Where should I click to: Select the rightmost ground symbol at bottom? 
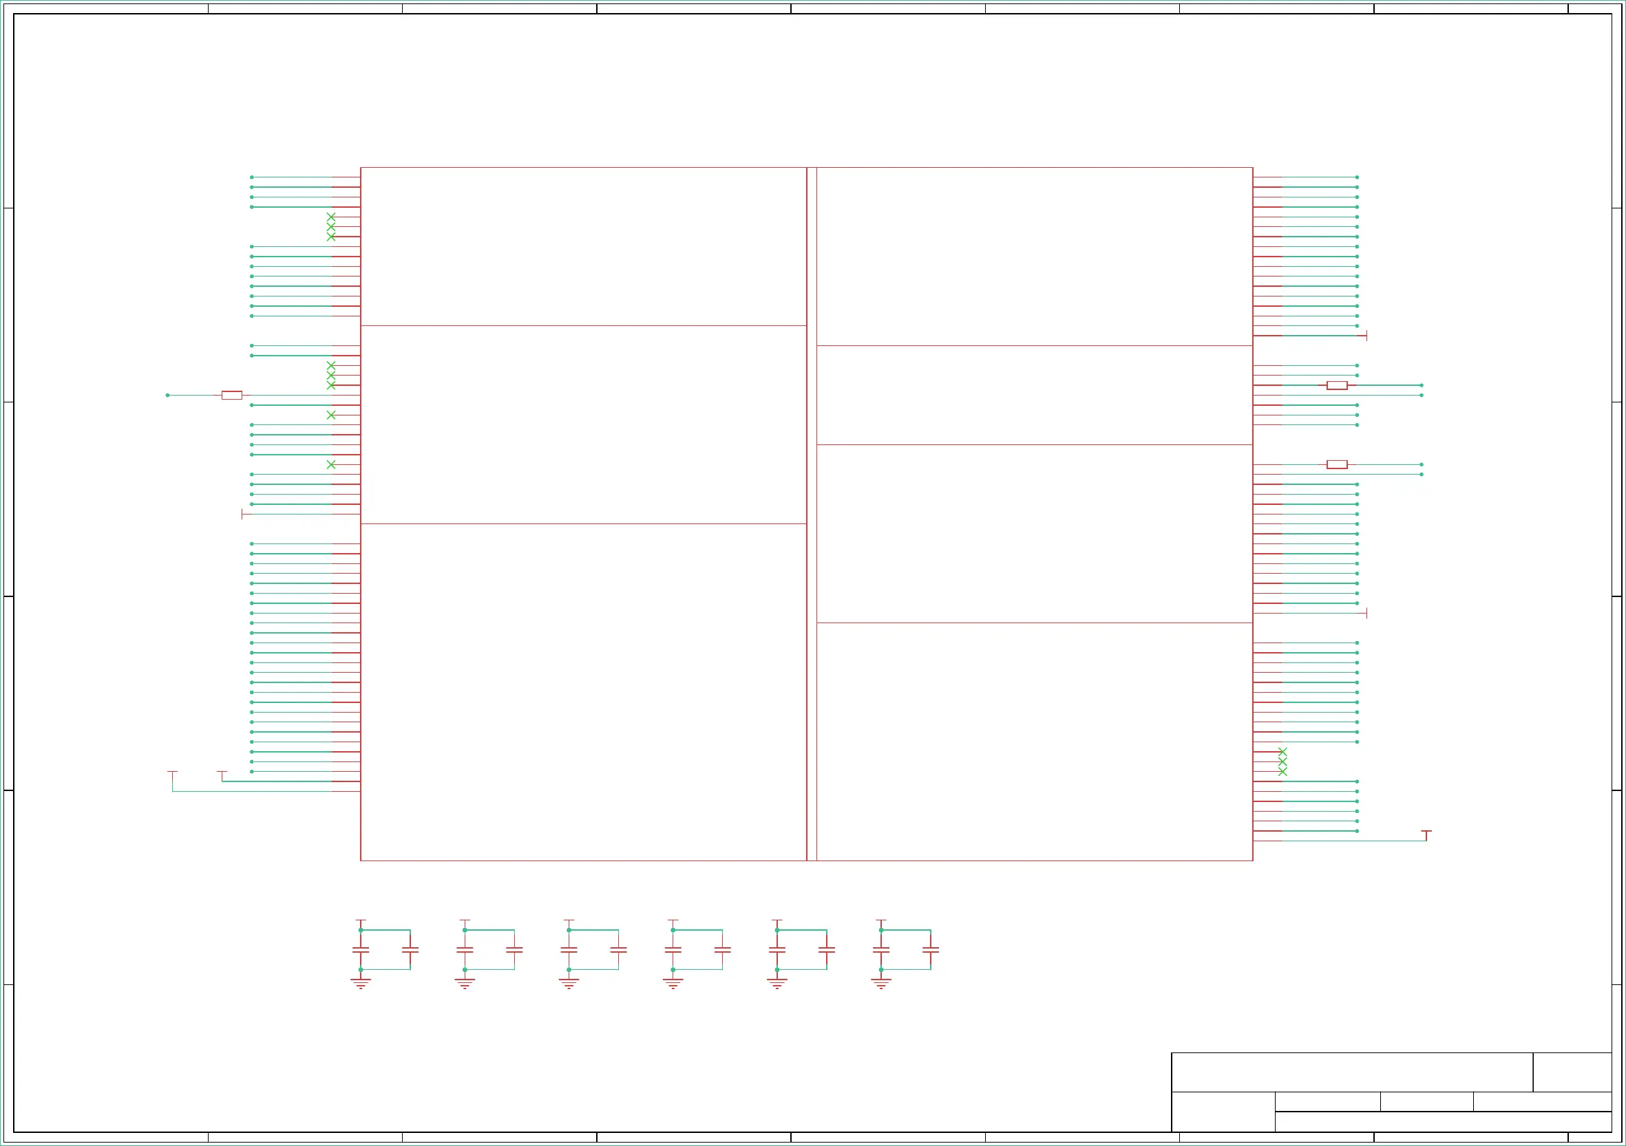coord(881,983)
